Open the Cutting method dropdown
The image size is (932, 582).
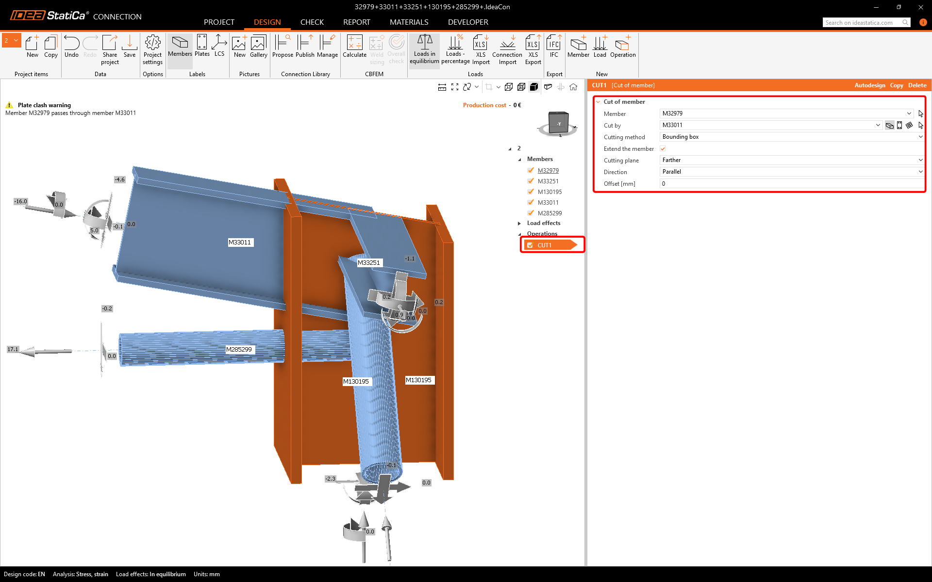pos(792,137)
